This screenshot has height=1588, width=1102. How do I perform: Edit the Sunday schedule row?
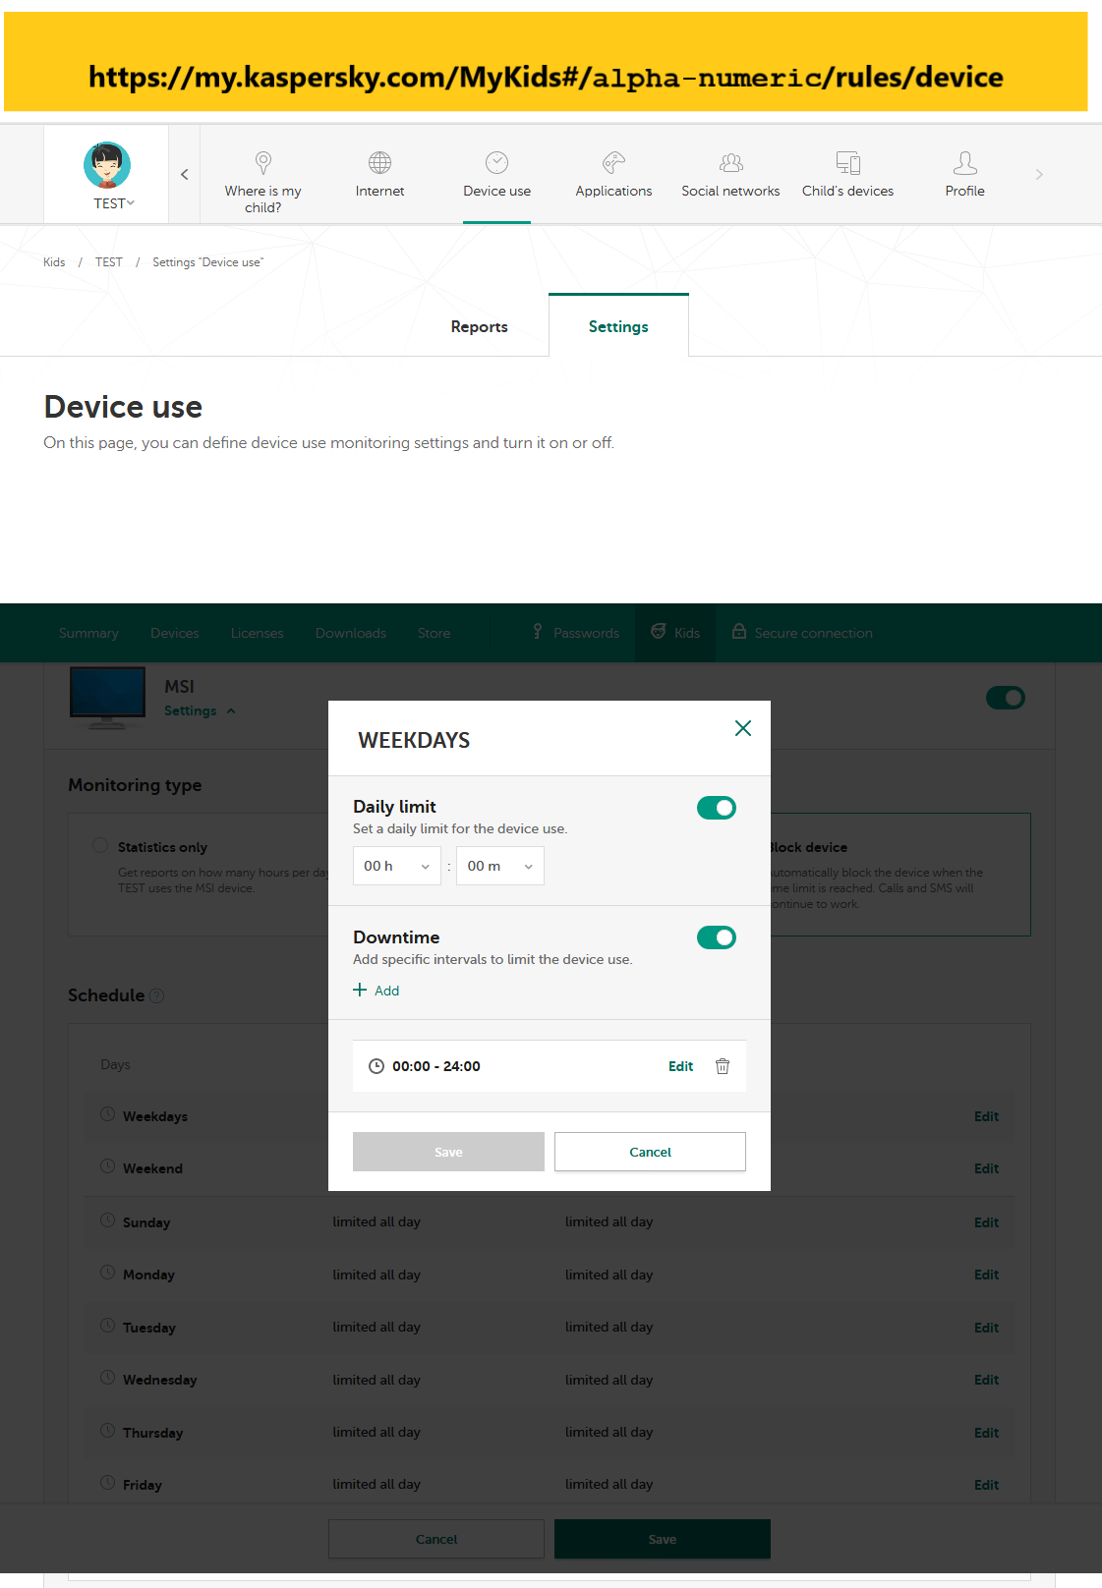(986, 1222)
